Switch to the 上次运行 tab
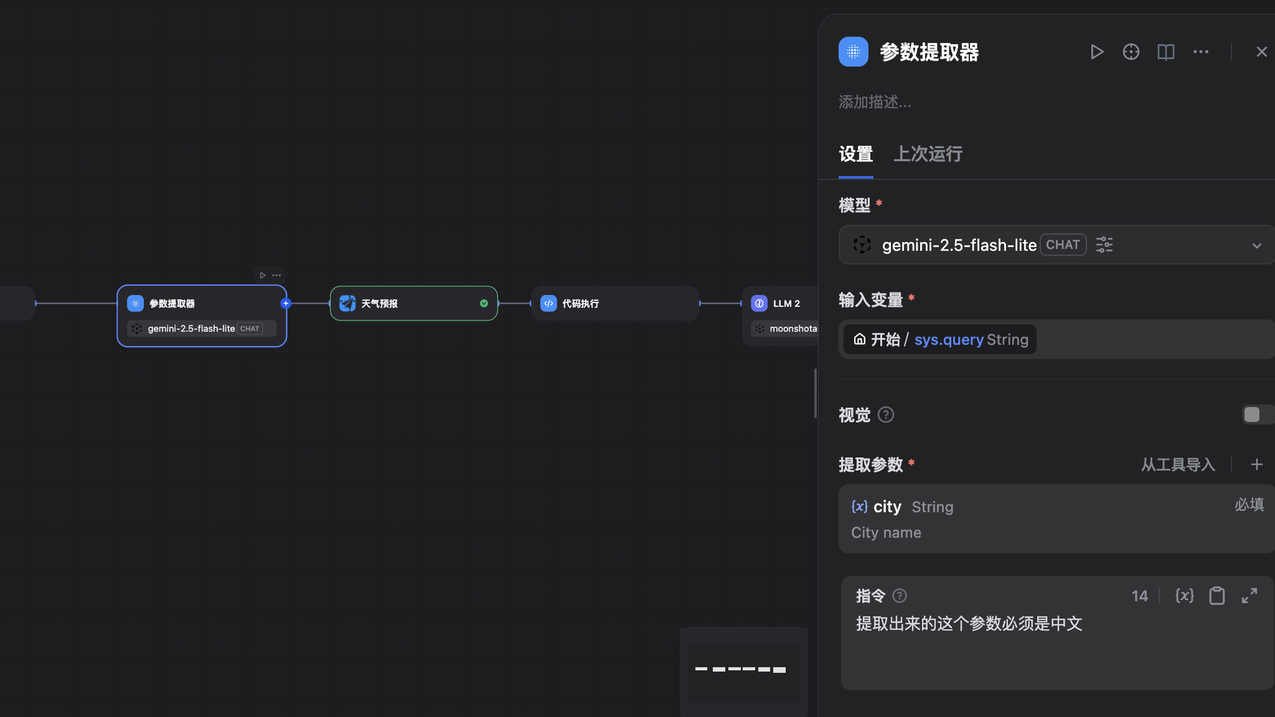The image size is (1275, 717). pyautogui.click(x=928, y=154)
